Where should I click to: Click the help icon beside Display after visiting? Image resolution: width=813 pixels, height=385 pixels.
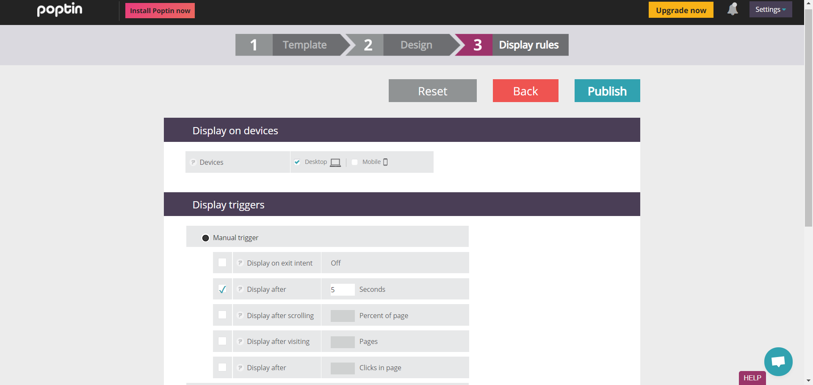(241, 341)
